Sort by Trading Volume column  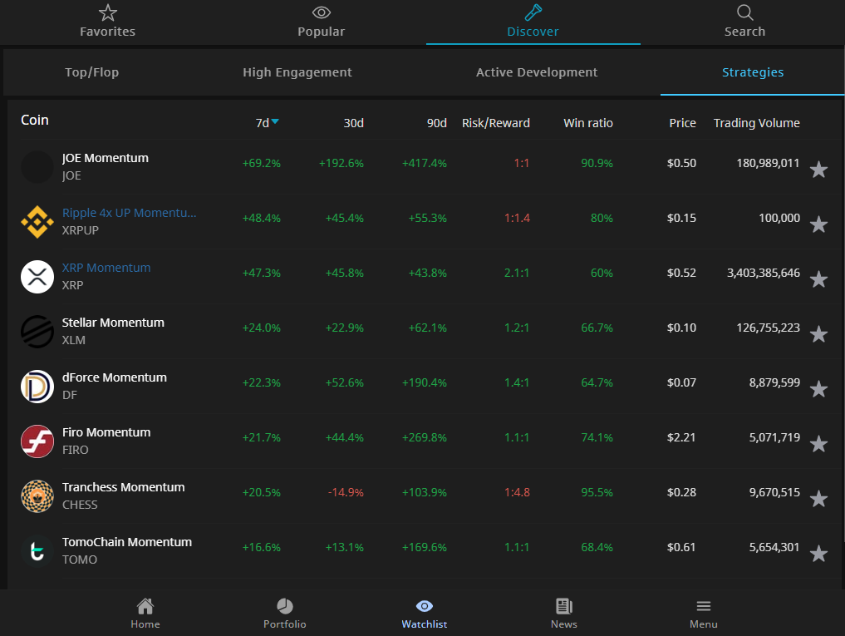click(757, 123)
